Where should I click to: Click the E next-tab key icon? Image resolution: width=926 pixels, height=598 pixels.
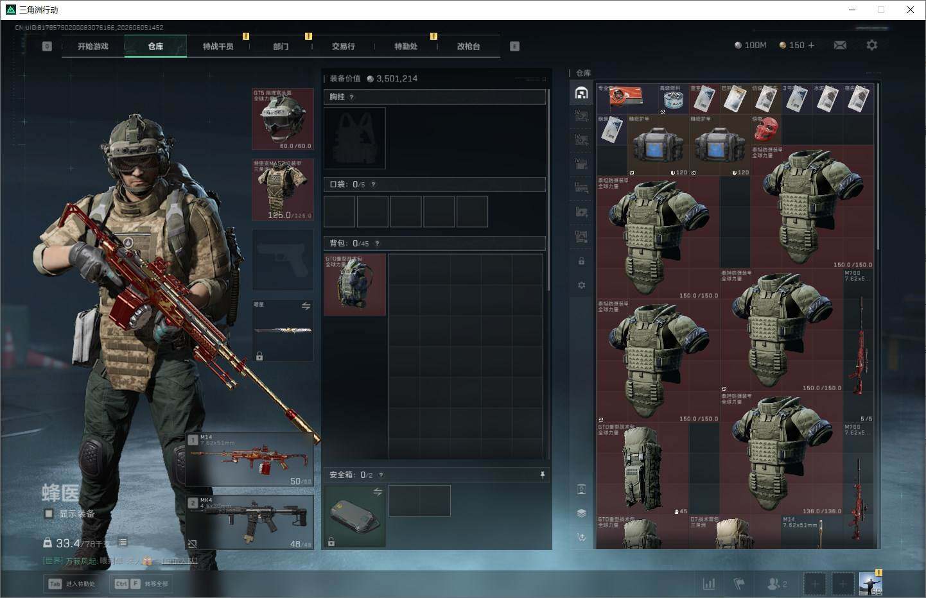[514, 46]
